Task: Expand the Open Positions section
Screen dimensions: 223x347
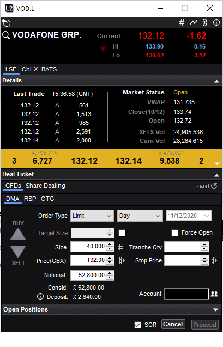Action: pyautogui.click(x=216, y=309)
